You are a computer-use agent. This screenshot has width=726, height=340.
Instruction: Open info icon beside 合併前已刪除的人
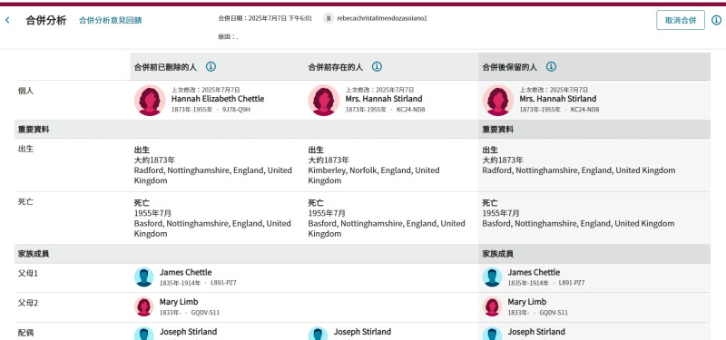tap(211, 66)
